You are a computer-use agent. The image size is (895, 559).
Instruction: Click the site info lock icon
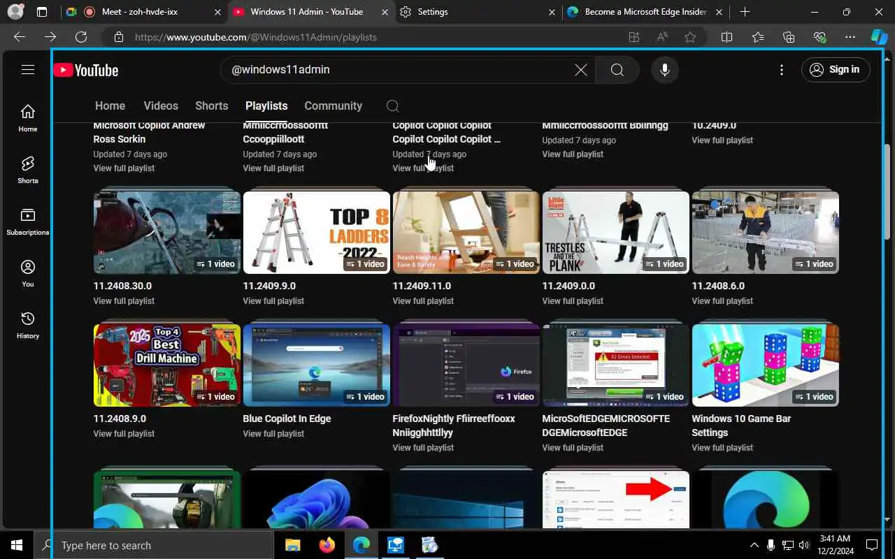[119, 37]
